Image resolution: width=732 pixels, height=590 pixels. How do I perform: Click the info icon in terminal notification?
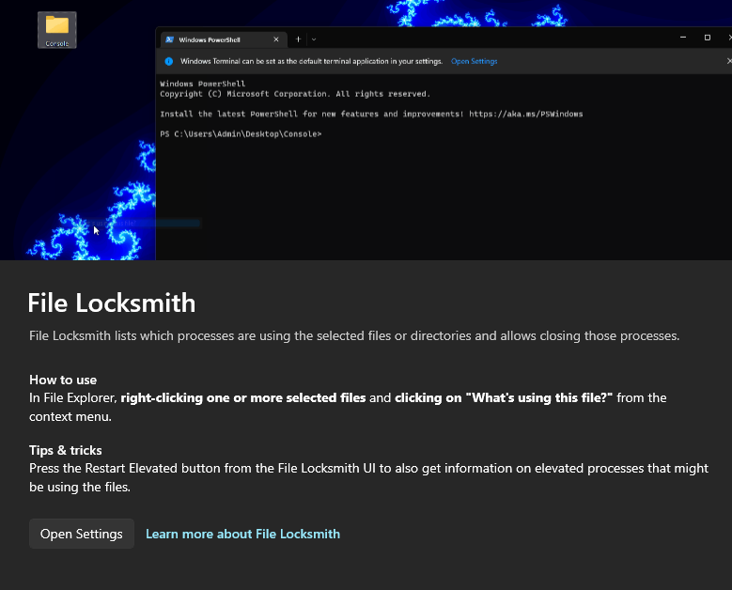[169, 61]
